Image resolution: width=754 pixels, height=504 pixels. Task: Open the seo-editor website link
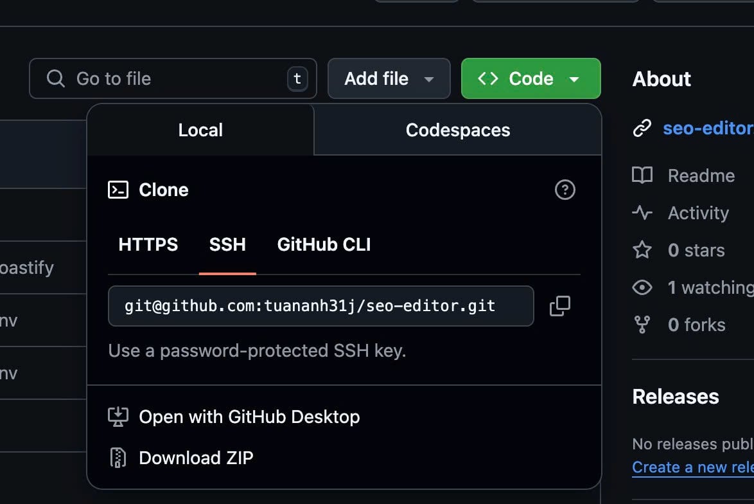click(x=708, y=128)
